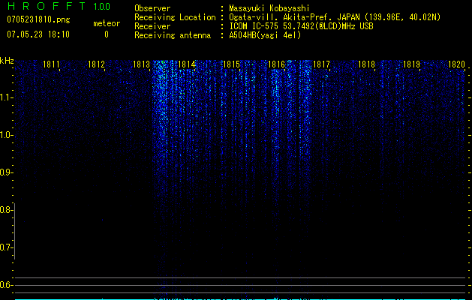This screenshot has height=300, width=472.
Task: Click the 1813 time marker
Action: tap(141, 64)
